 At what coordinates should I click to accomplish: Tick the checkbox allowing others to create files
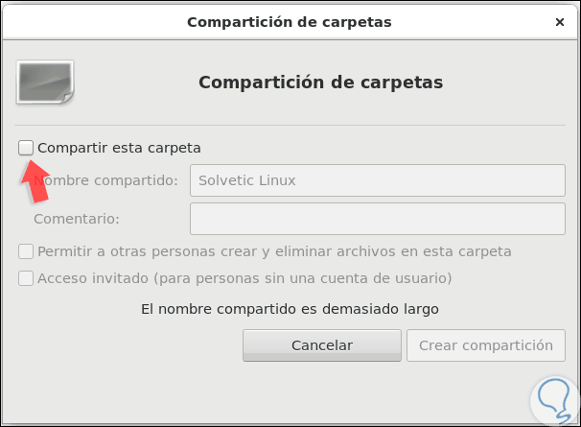(26, 251)
